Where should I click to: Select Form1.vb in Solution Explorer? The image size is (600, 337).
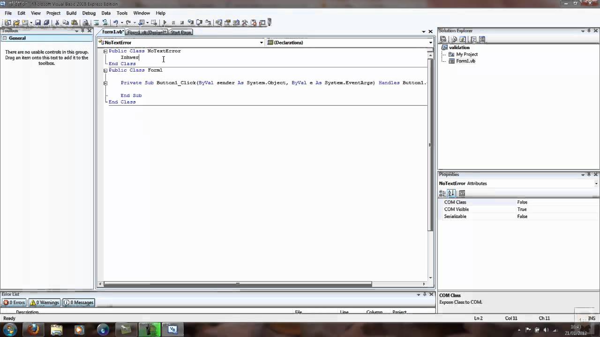[465, 61]
